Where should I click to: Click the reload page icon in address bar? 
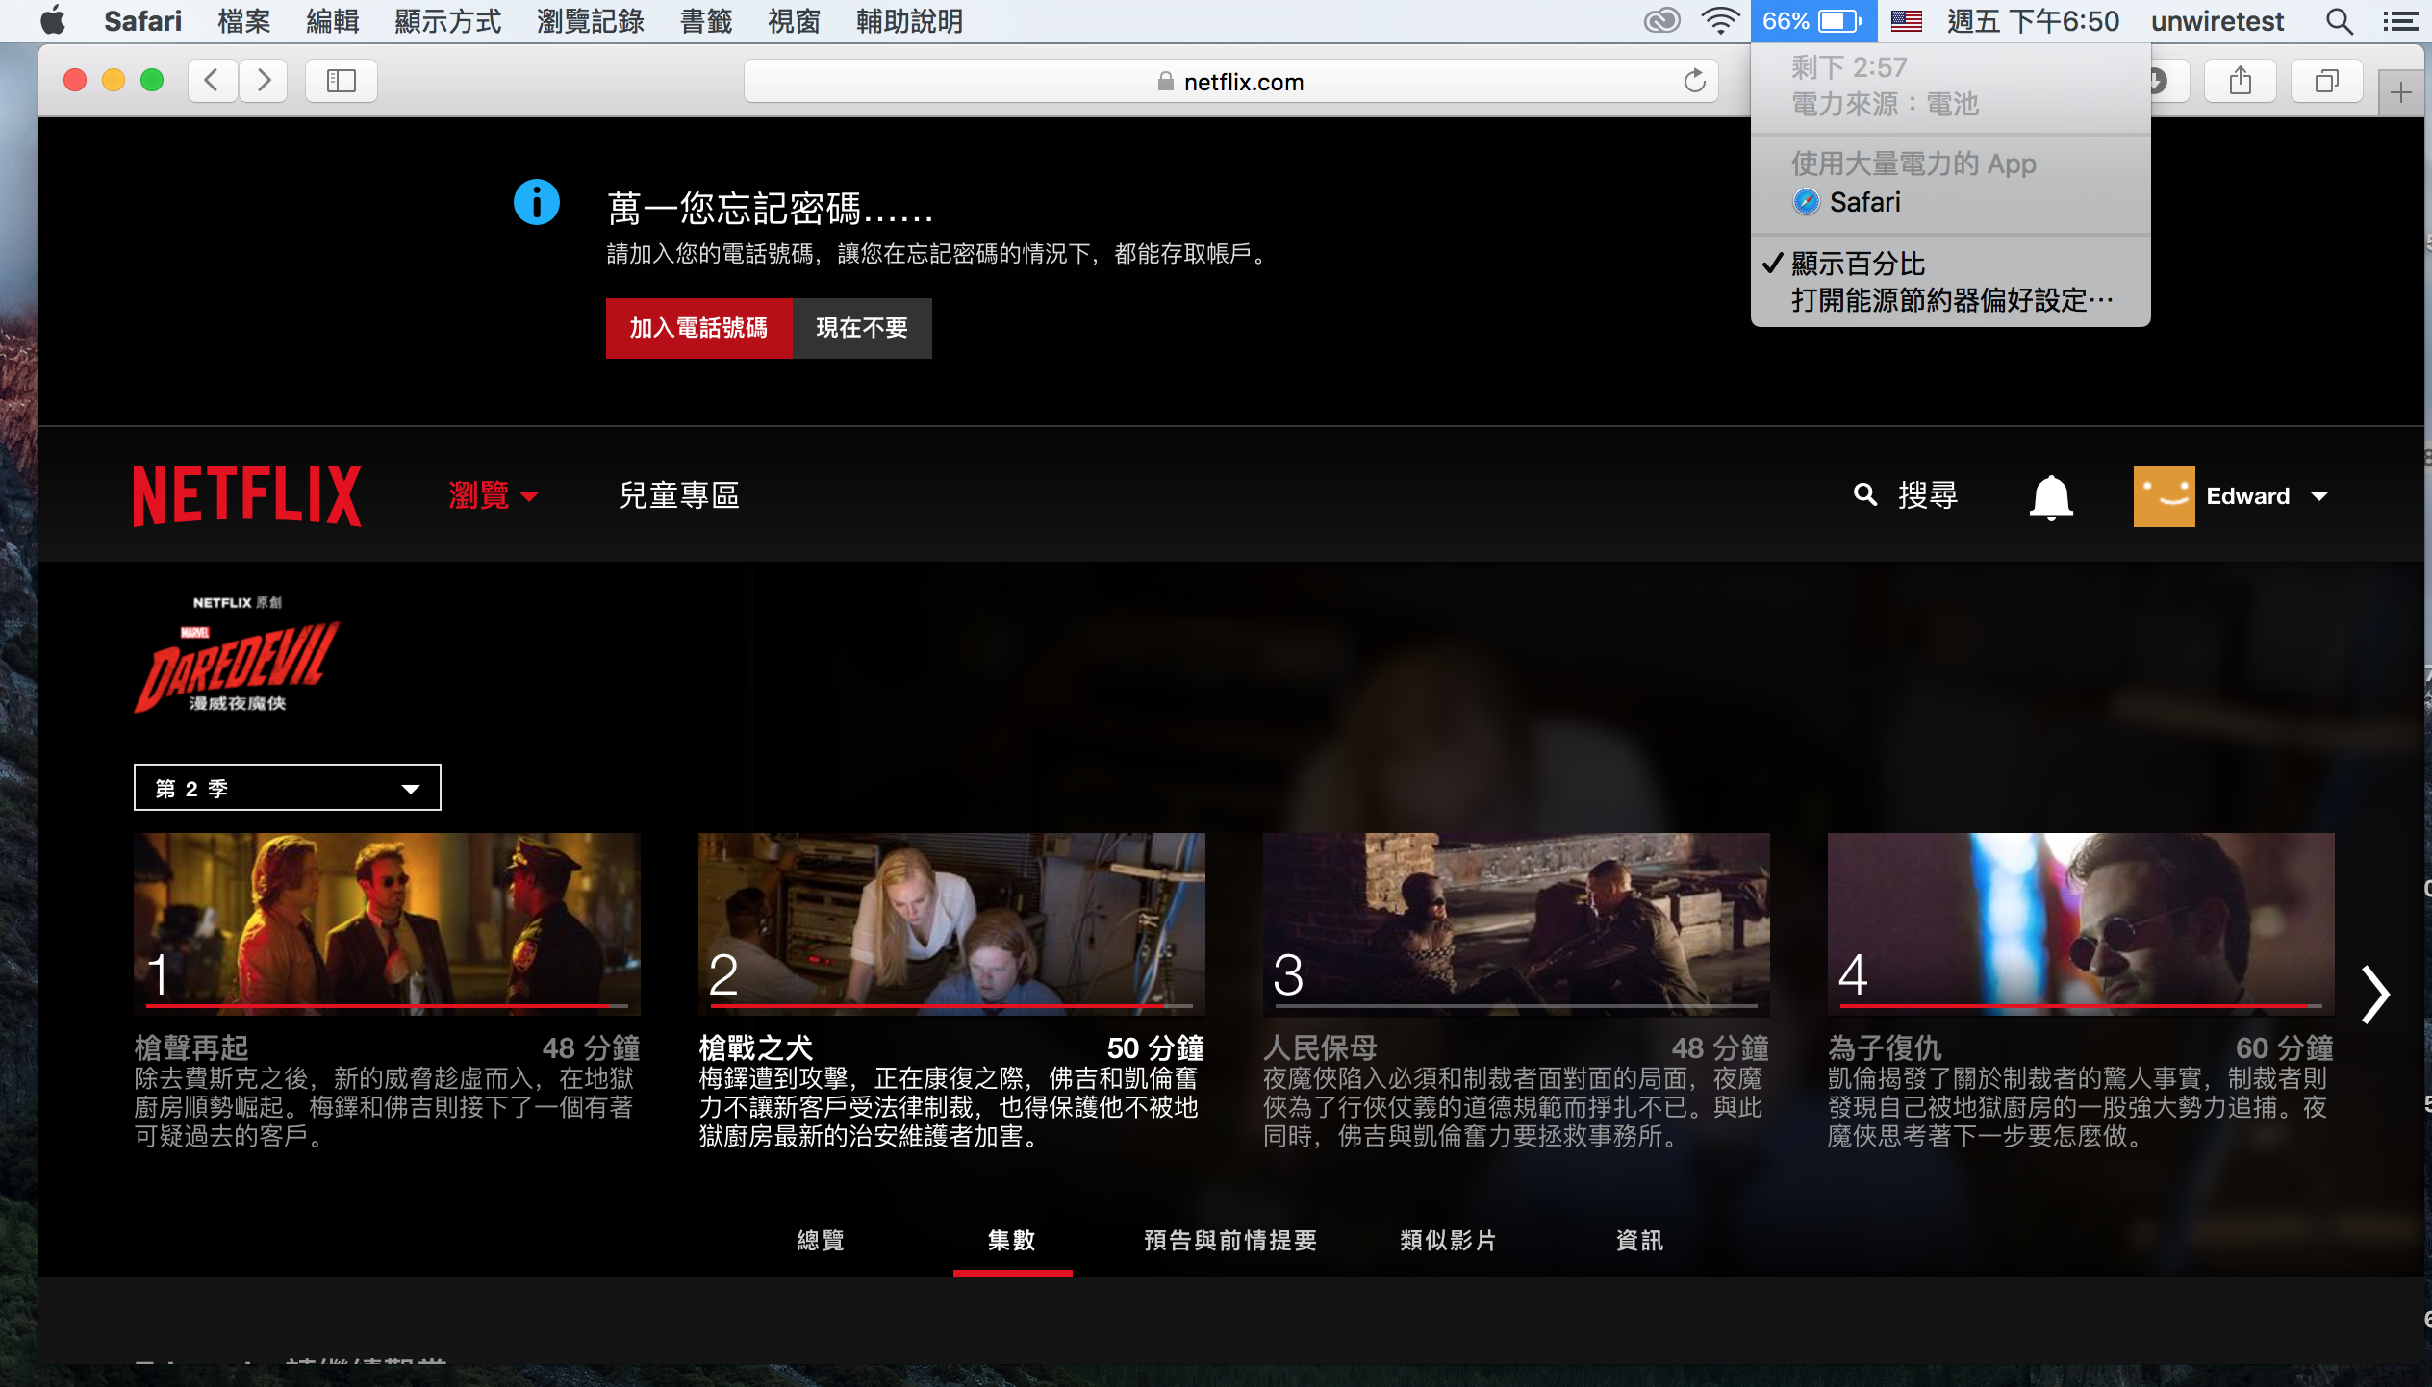point(1694,82)
